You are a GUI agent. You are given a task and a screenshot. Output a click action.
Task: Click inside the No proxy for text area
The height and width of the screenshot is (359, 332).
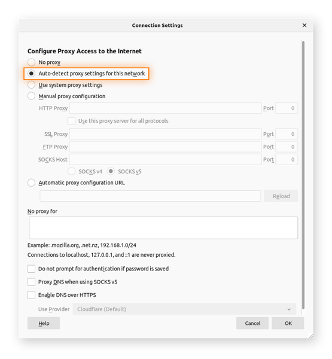(163, 228)
